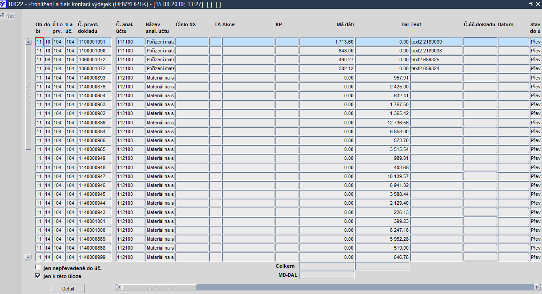Click the Dal value 646.76
This screenshot has height=294, width=542.
pos(382,257)
